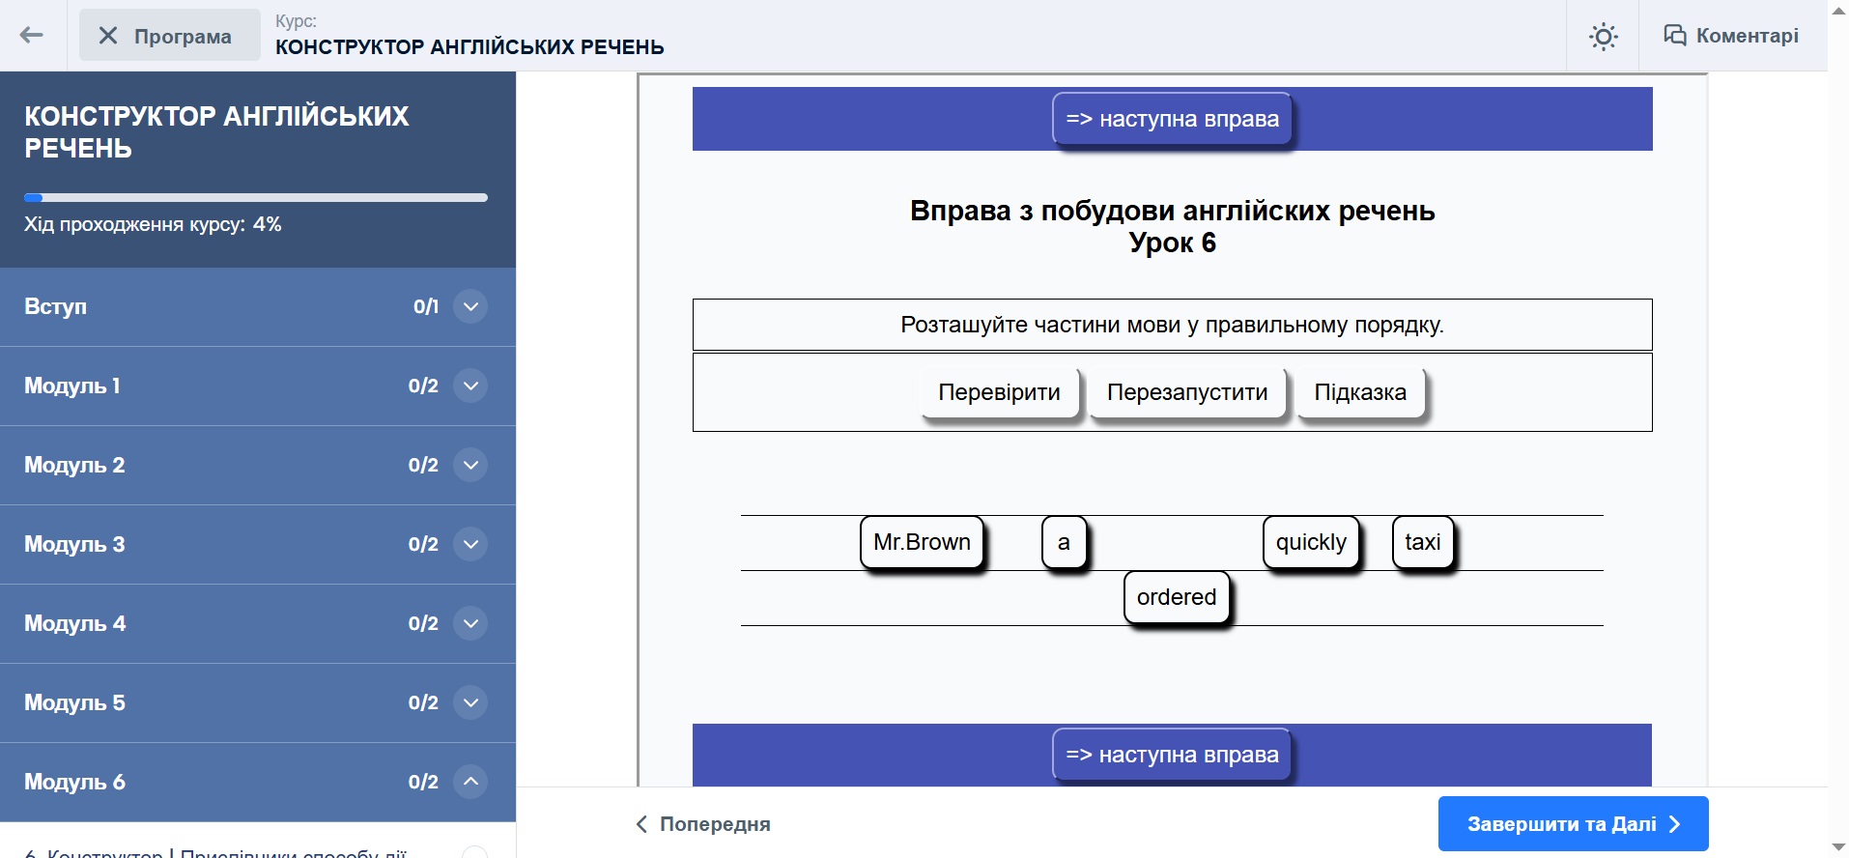Select the 'quickly' word tile
This screenshot has height=858, width=1849.
point(1311,542)
